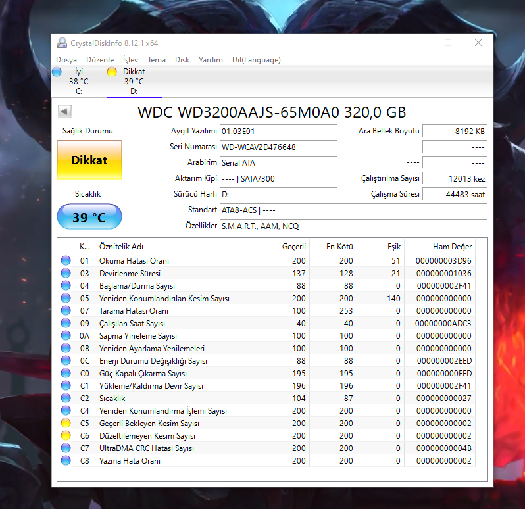This screenshot has height=509, width=525.
Task: Select the Devirlenme Süresi attribute name
Action: [130, 274]
